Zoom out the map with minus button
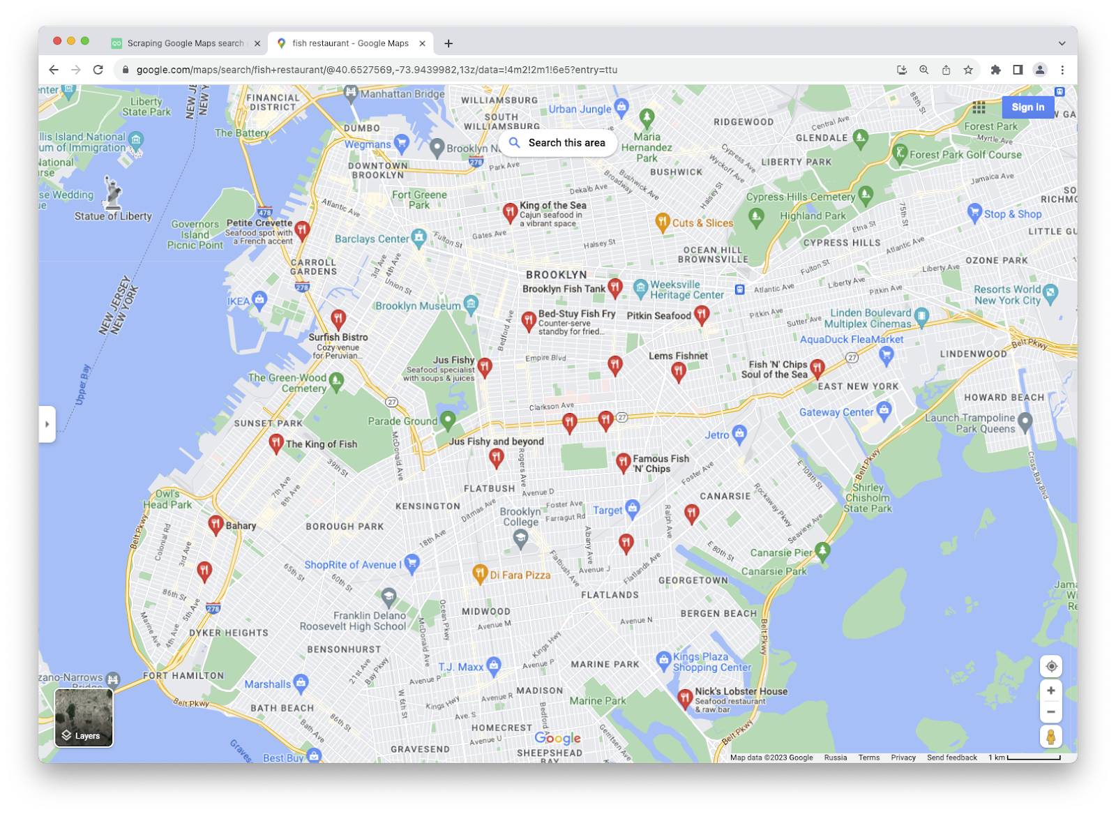 (1050, 712)
